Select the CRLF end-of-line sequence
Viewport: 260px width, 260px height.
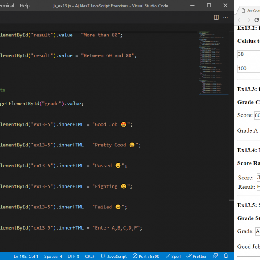pos(90,256)
